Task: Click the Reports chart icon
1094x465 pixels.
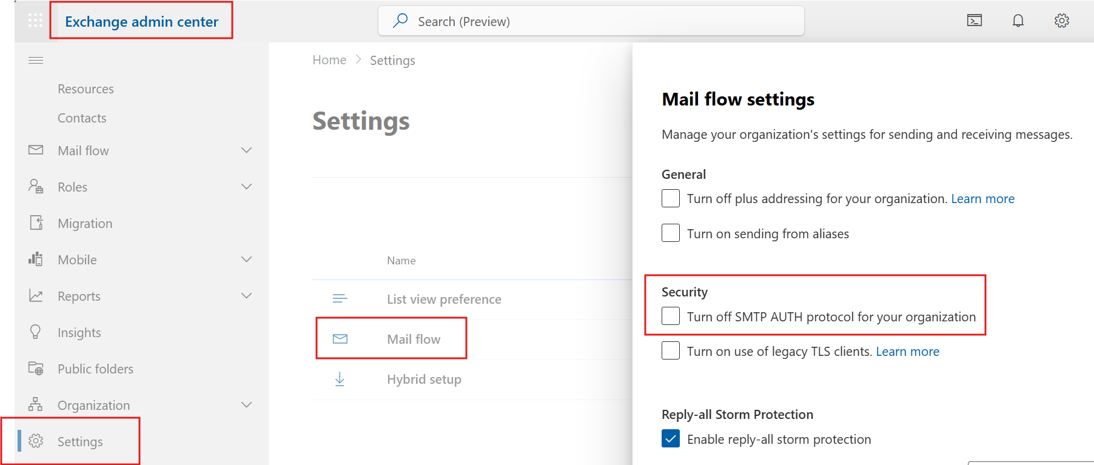Action: [x=36, y=295]
